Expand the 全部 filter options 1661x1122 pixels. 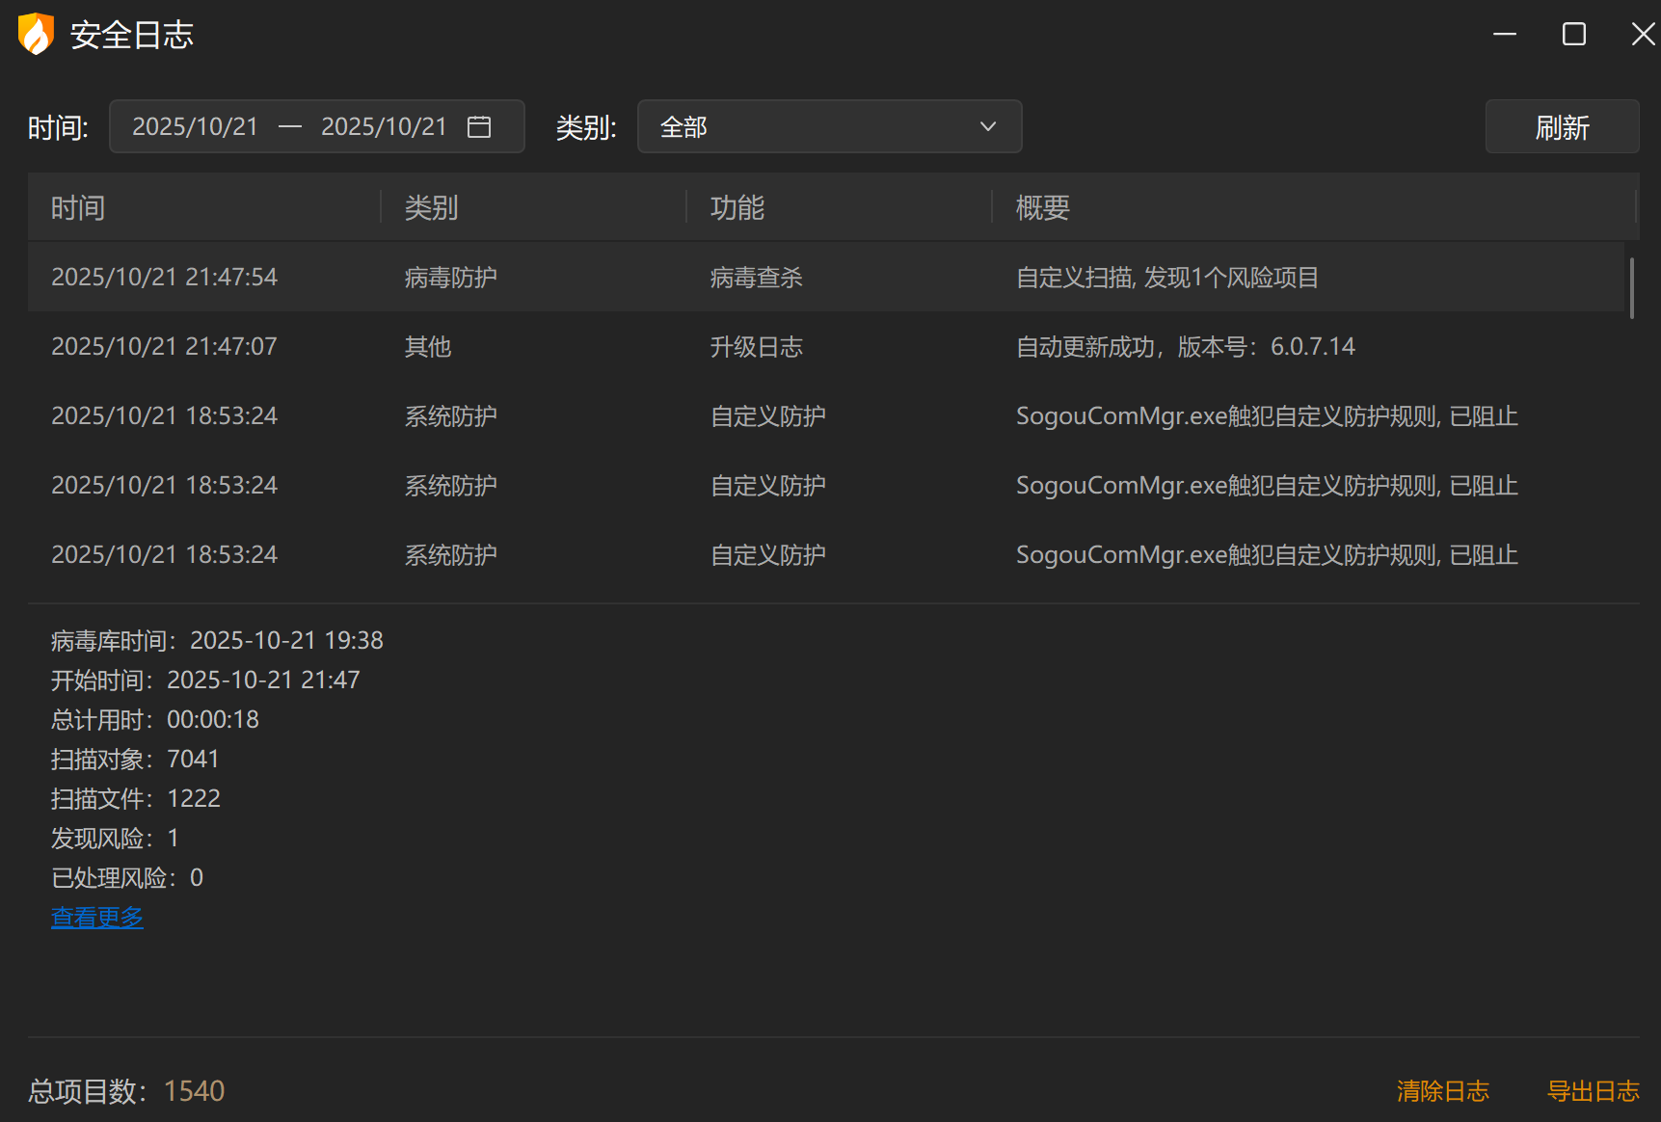coord(683,126)
